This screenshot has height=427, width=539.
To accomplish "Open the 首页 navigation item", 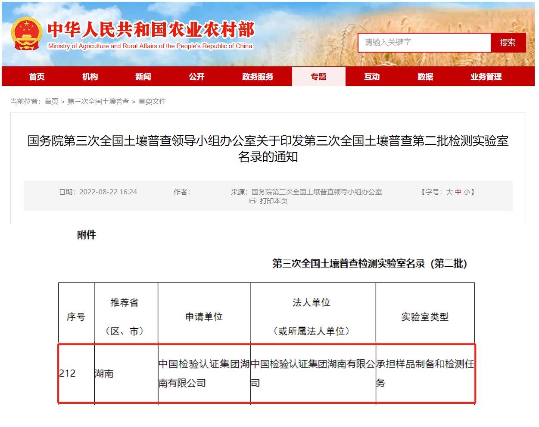I will pyautogui.click(x=37, y=77).
